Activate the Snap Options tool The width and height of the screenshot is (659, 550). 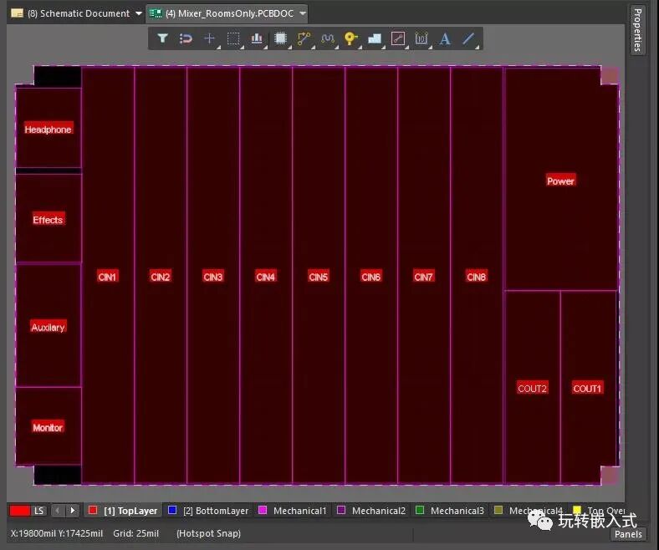pos(186,38)
